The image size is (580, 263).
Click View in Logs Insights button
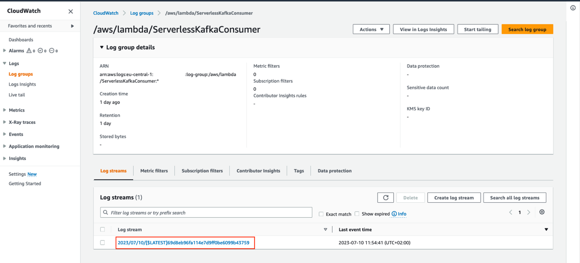(x=423, y=29)
